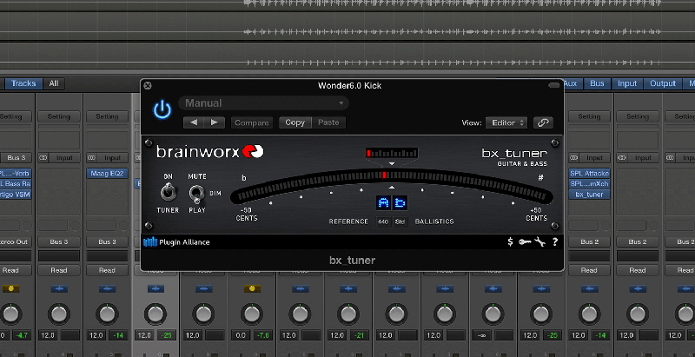Screen dimensions: 695x357
Task: Open the wrench settings icon
Action: tap(539, 241)
